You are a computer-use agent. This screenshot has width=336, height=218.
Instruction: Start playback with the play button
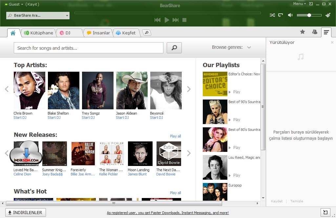pyautogui.click(x=167, y=20)
